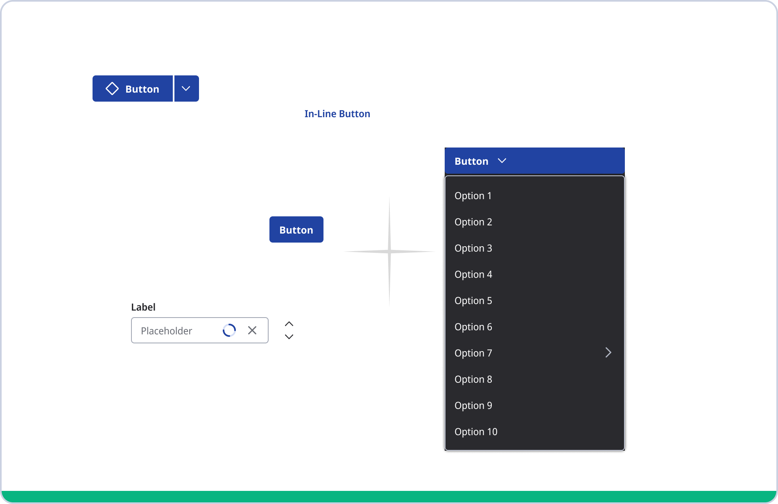Choose Option 6 in the menu

pos(473,327)
